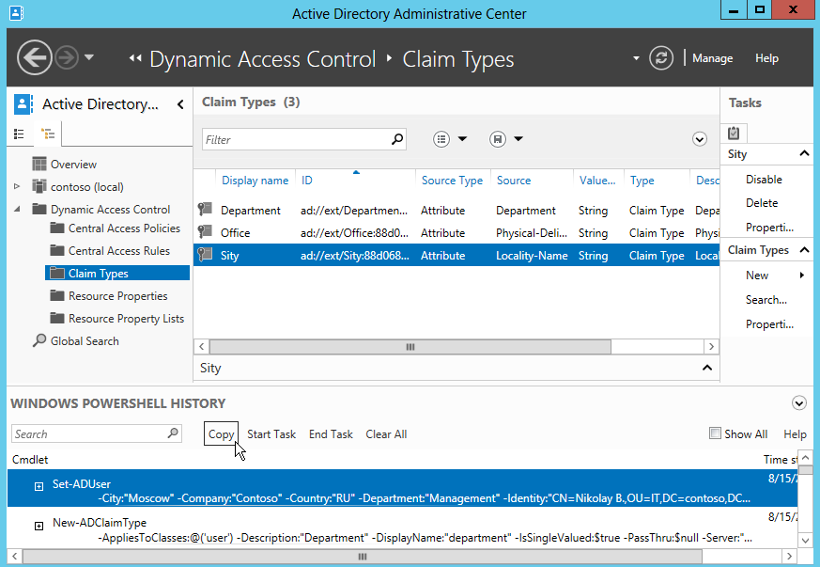Screen dimensions: 820x567
Task: Go back with the back arrow button
Action: point(35,57)
